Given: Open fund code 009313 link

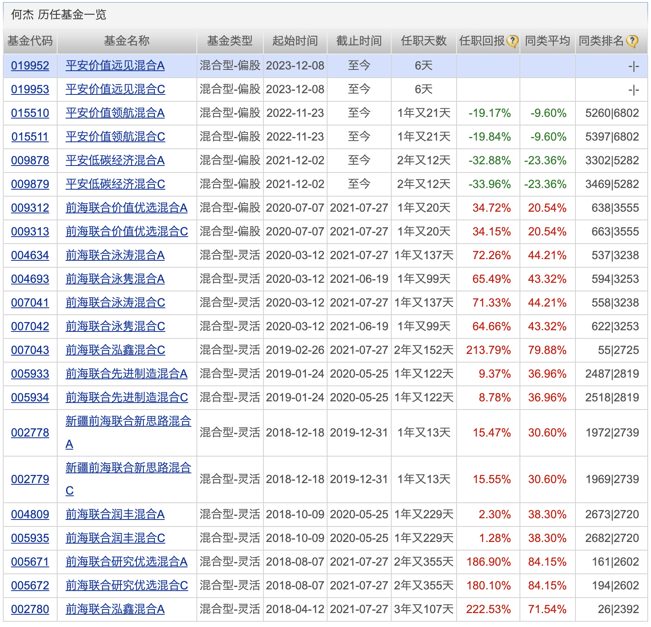Looking at the screenshot, I should point(30,232).
